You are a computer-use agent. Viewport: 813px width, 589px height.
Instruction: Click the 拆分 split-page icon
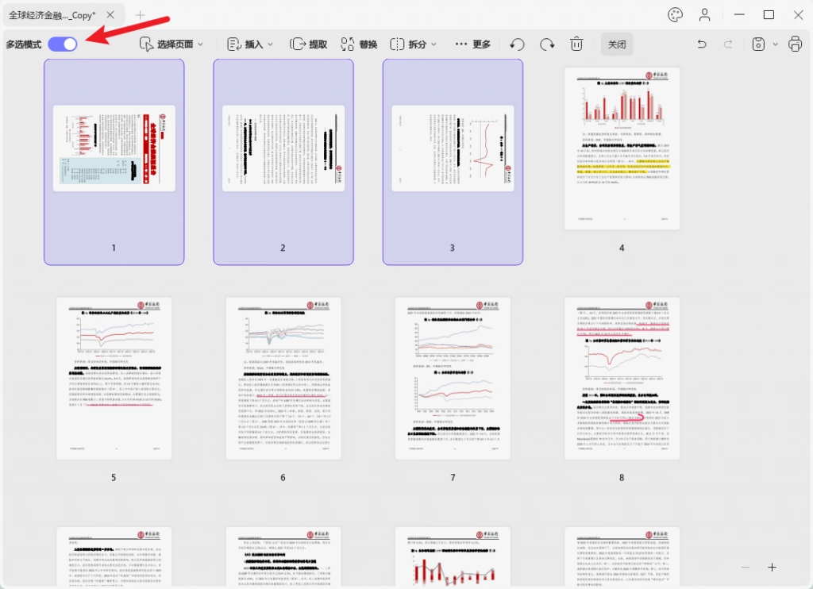click(397, 44)
